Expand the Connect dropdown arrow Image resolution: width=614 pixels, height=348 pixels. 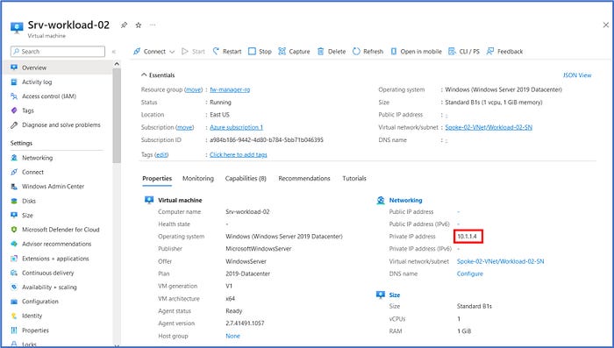(172, 52)
